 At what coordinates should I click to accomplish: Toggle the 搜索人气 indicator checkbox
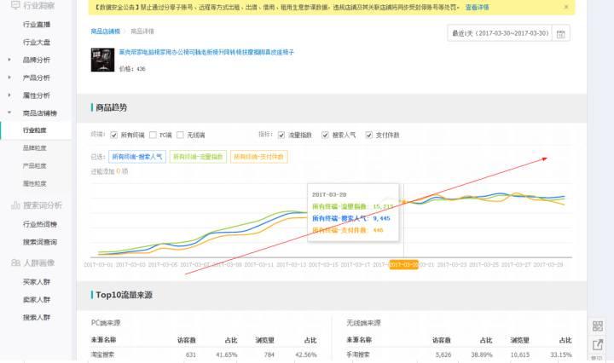pos(325,135)
